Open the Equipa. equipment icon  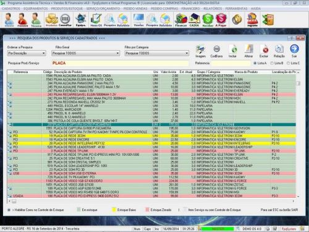[81, 20]
